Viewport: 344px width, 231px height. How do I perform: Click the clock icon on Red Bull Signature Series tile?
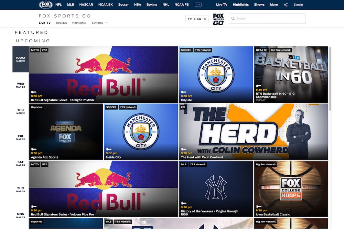point(33,92)
